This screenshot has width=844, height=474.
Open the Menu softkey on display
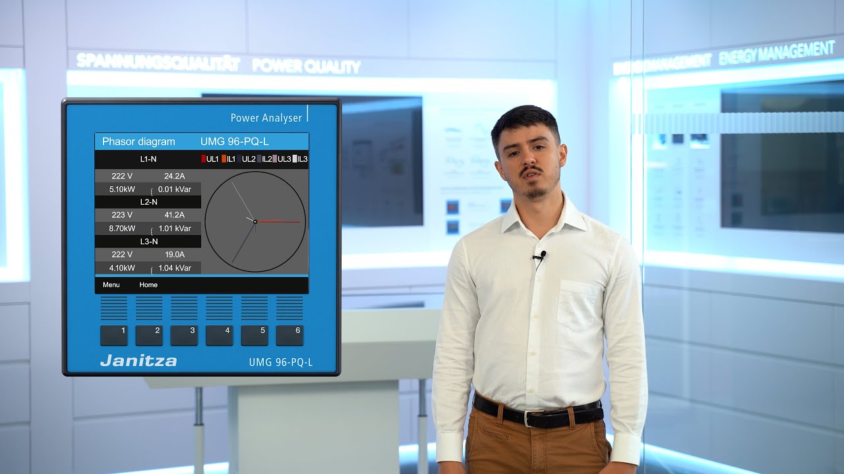111,285
